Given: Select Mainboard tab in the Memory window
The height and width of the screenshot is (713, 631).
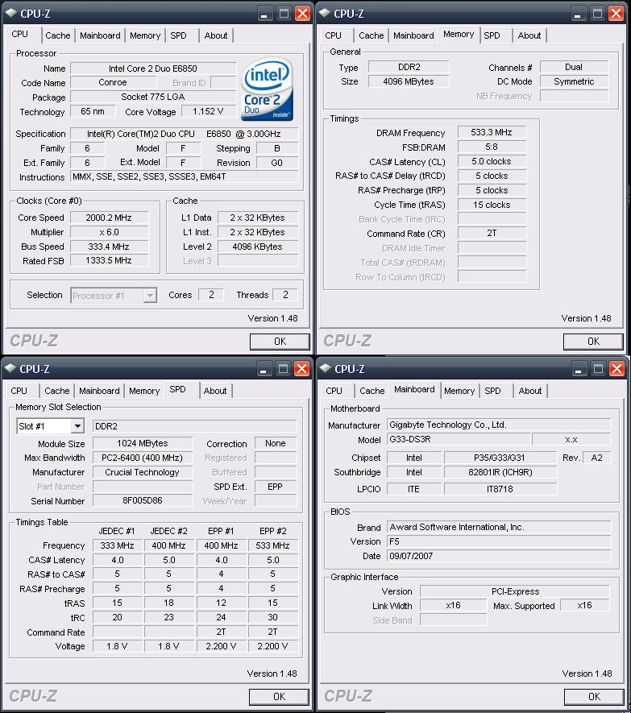Looking at the screenshot, I should click(413, 35).
